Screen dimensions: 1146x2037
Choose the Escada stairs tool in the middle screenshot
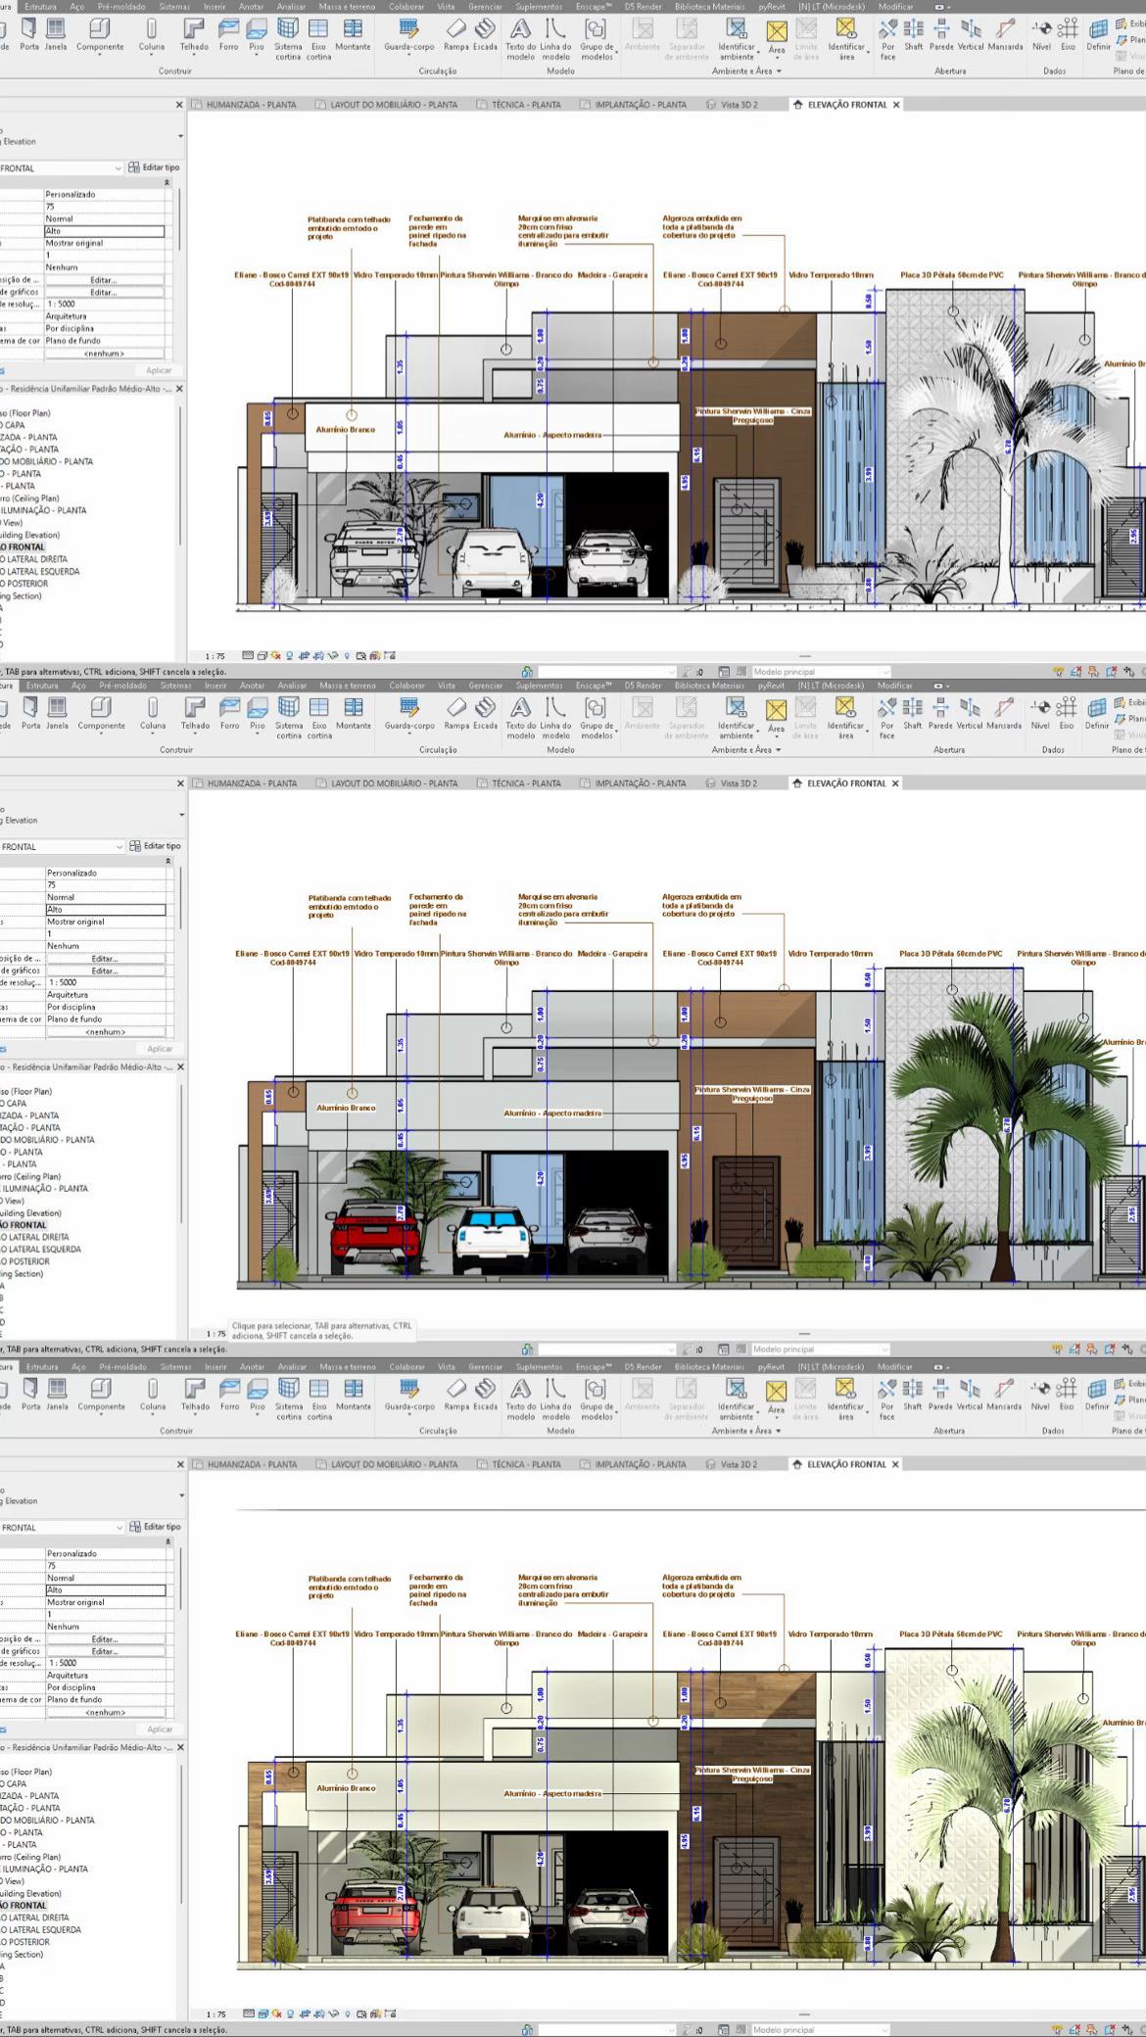point(486,713)
